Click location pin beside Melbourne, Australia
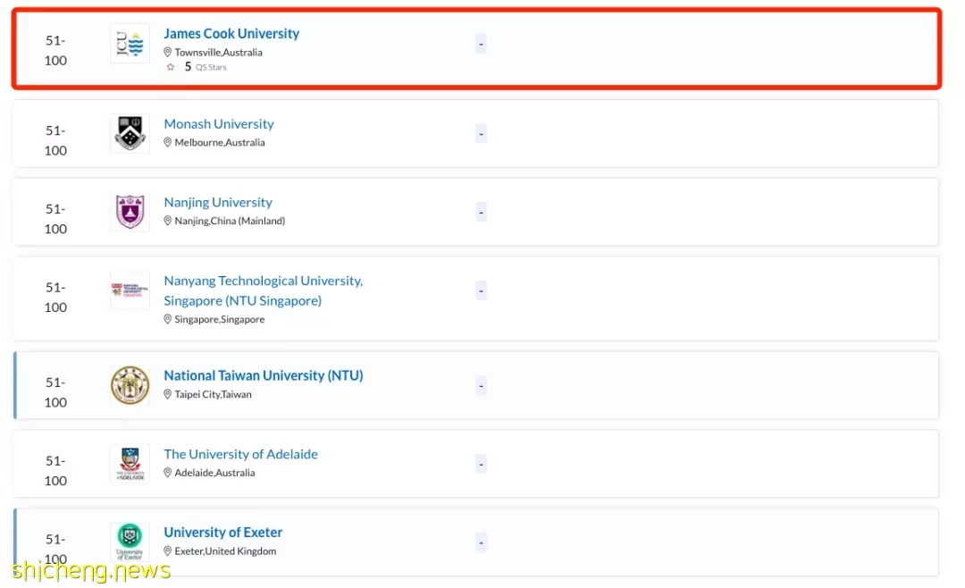 (167, 142)
